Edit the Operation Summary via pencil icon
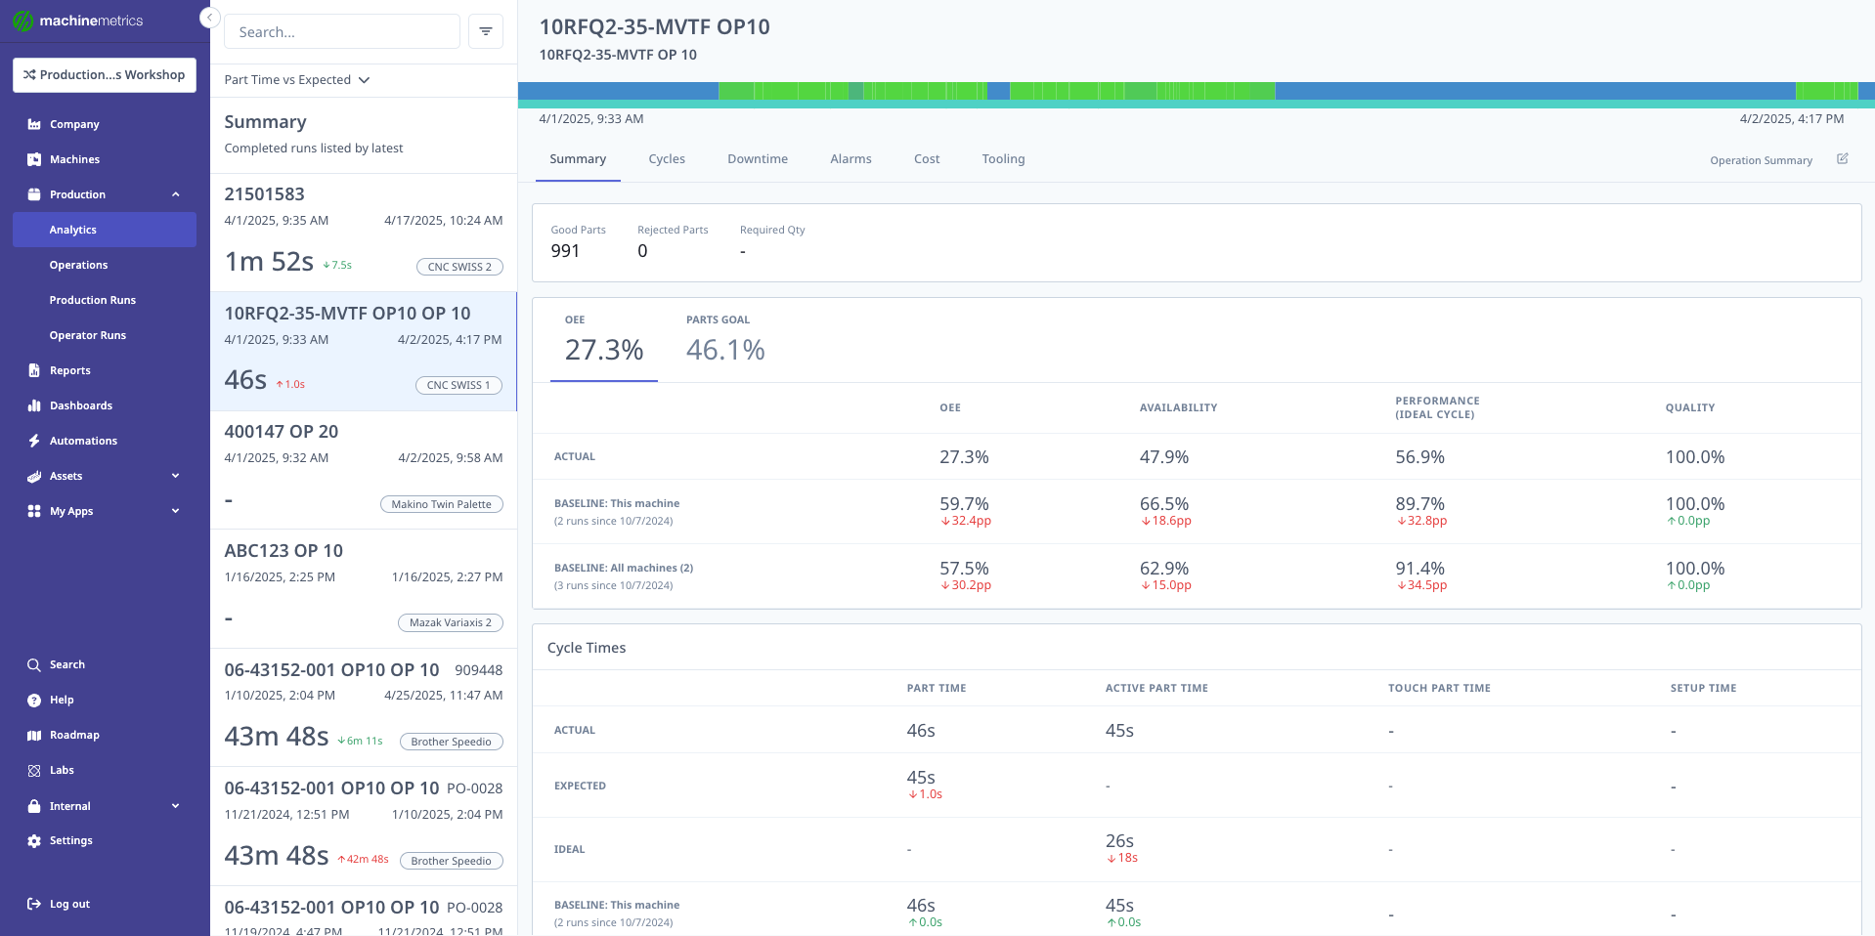The width and height of the screenshot is (1875, 936). pos(1842,158)
